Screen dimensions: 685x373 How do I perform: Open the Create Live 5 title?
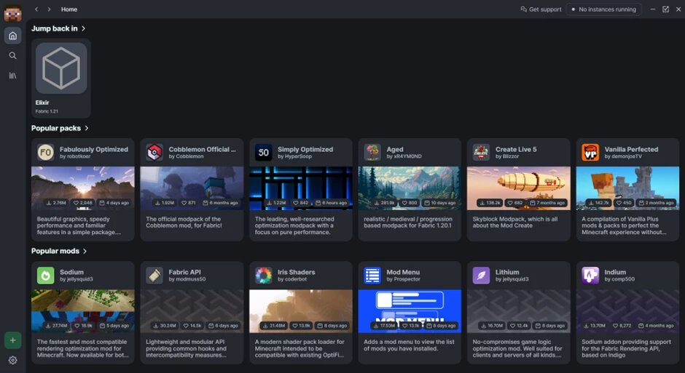click(516, 149)
